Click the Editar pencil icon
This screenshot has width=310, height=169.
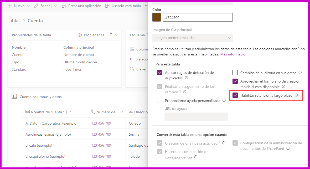tap(36, 6)
